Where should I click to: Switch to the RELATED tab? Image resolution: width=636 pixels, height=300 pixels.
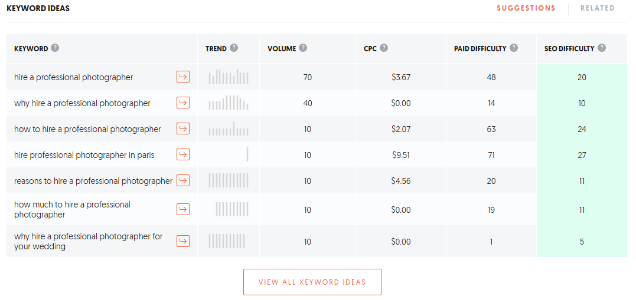(x=598, y=8)
